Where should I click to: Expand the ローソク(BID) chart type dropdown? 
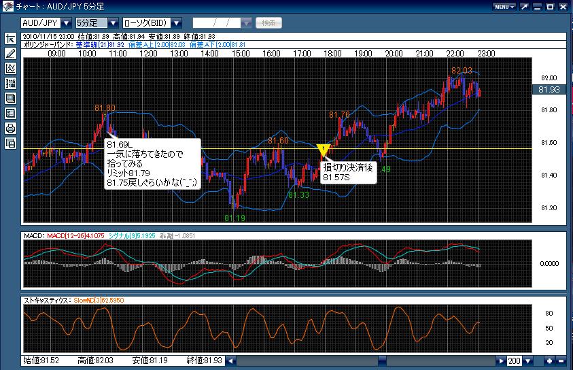tap(177, 23)
